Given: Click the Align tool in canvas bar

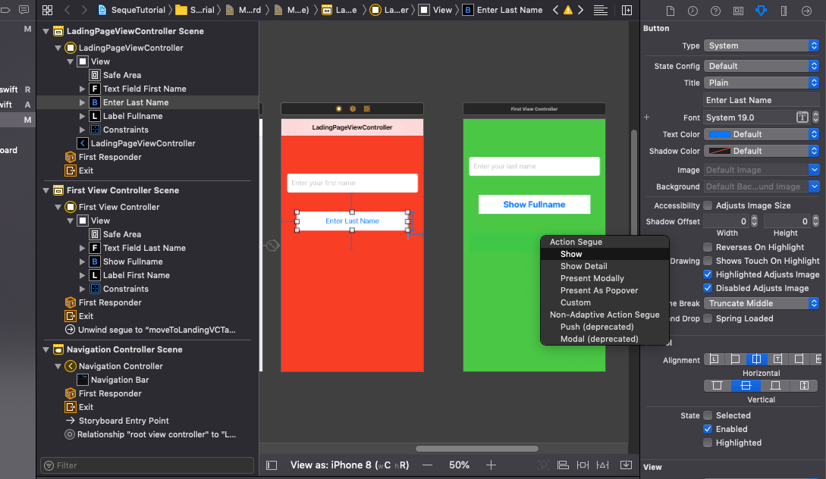Looking at the screenshot, I should pos(564,465).
